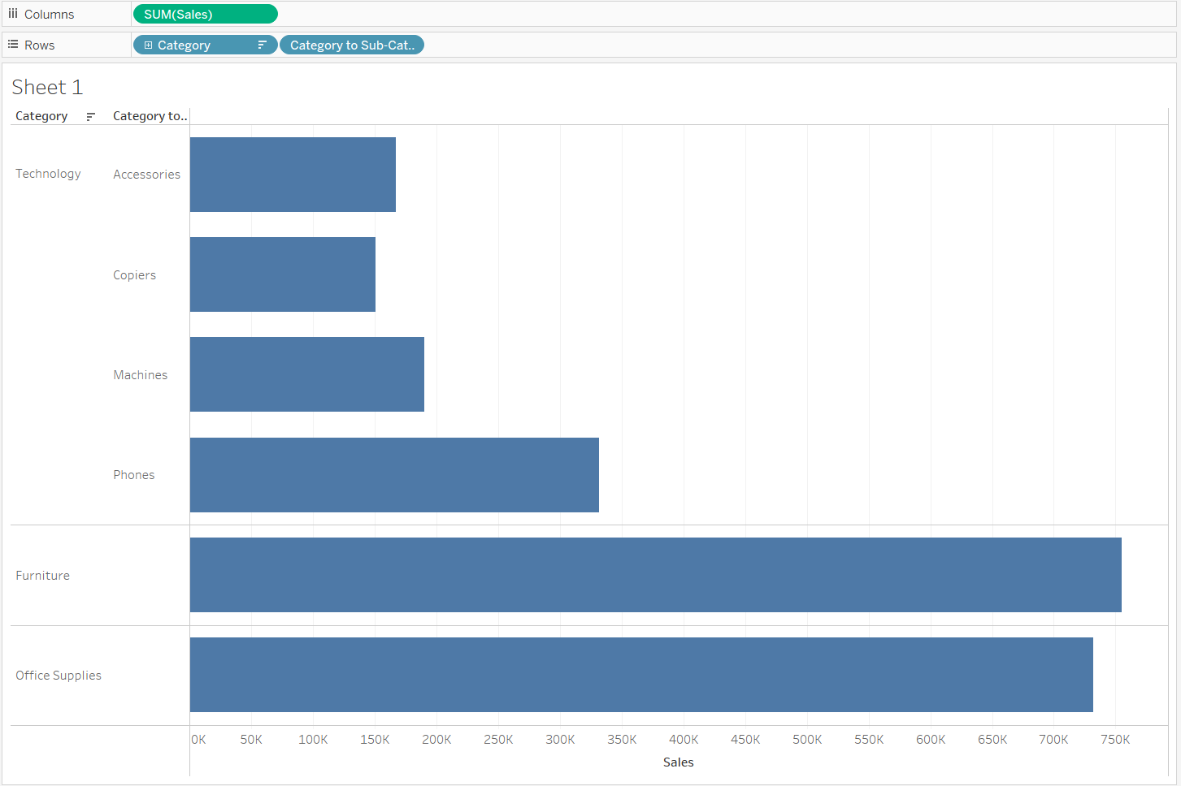Click sort icon on Category pill

pyautogui.click(x=262, y=45)
